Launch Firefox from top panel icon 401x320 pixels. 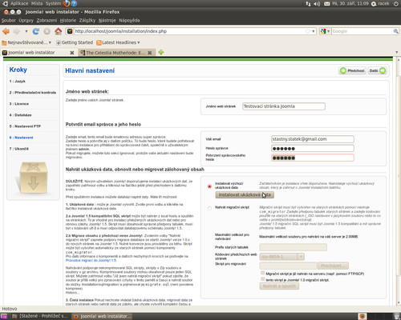click(67, 3)
